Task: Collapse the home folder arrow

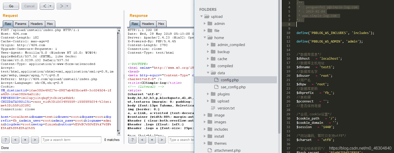Action: click(205, 38)
